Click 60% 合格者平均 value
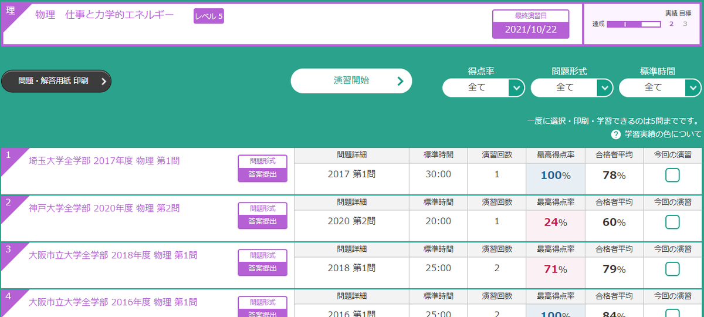704x317 pixels. point(614,222)
